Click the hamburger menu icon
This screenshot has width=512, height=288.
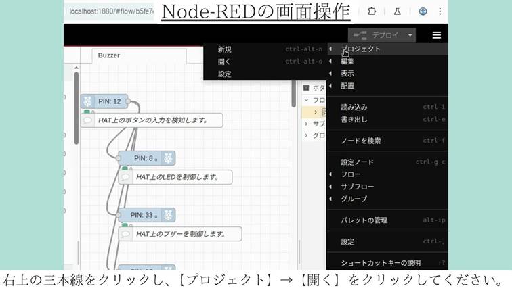click(x=437, y=35)
